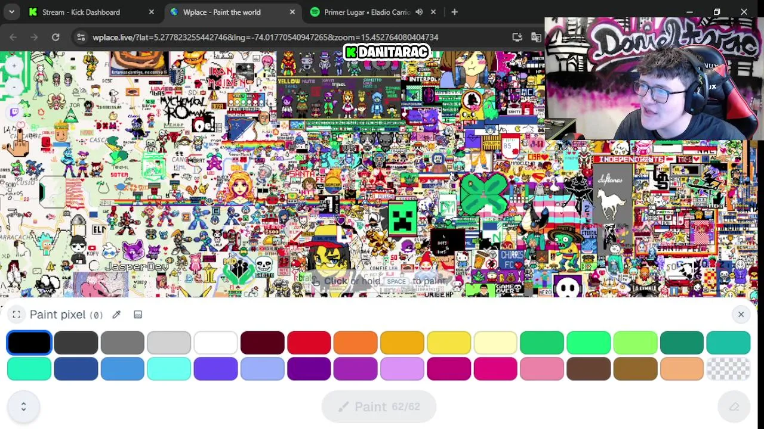The image size is (764, 429).
Task: Select the medium sky blue swatch
Action: (122, 369)
